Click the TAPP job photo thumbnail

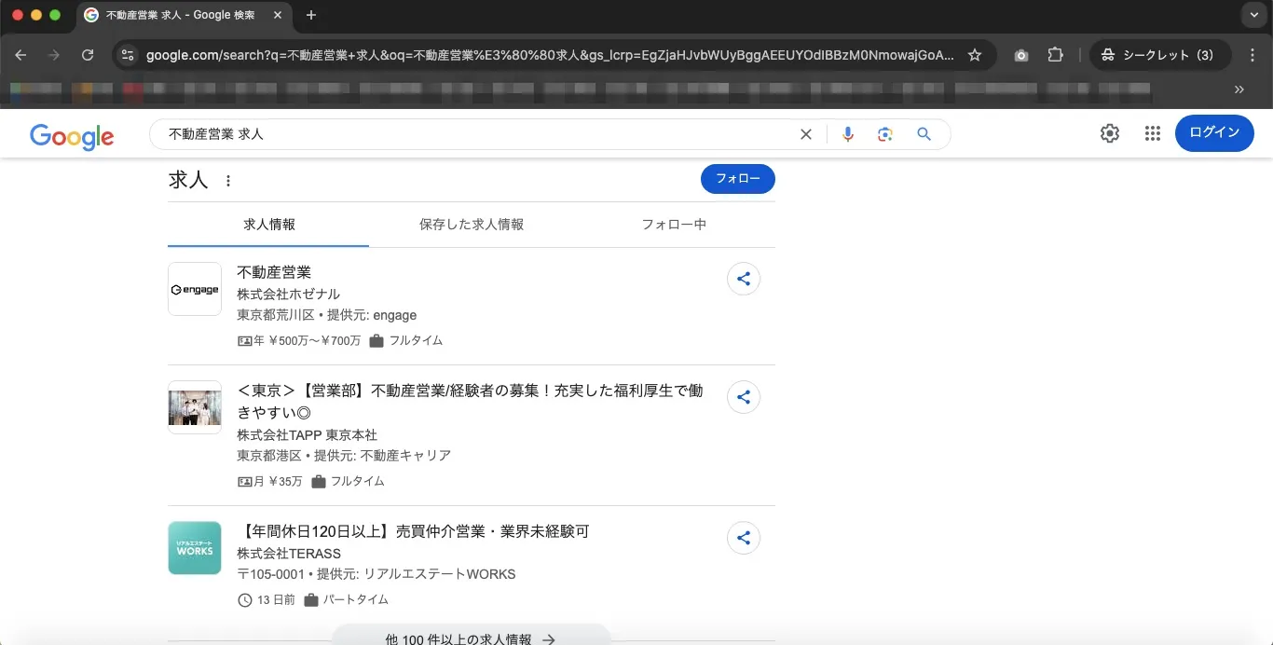(195, 407)
